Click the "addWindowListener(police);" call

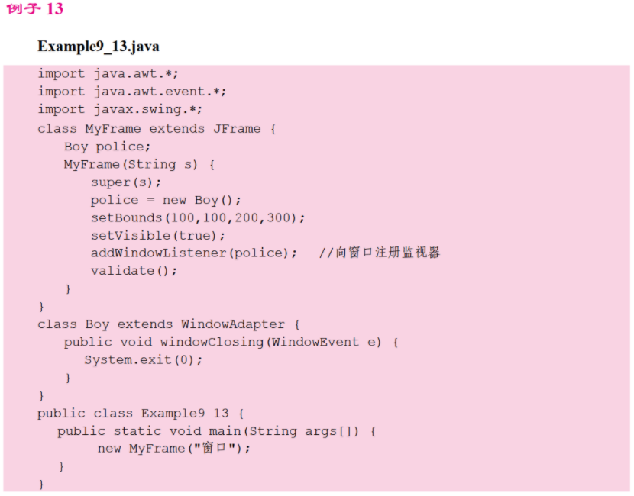pyautogui.click(x=193, y=253)
